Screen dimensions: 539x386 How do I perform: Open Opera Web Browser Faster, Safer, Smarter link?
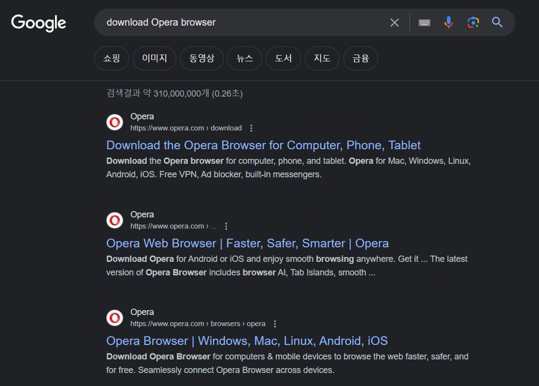[247, 243]
